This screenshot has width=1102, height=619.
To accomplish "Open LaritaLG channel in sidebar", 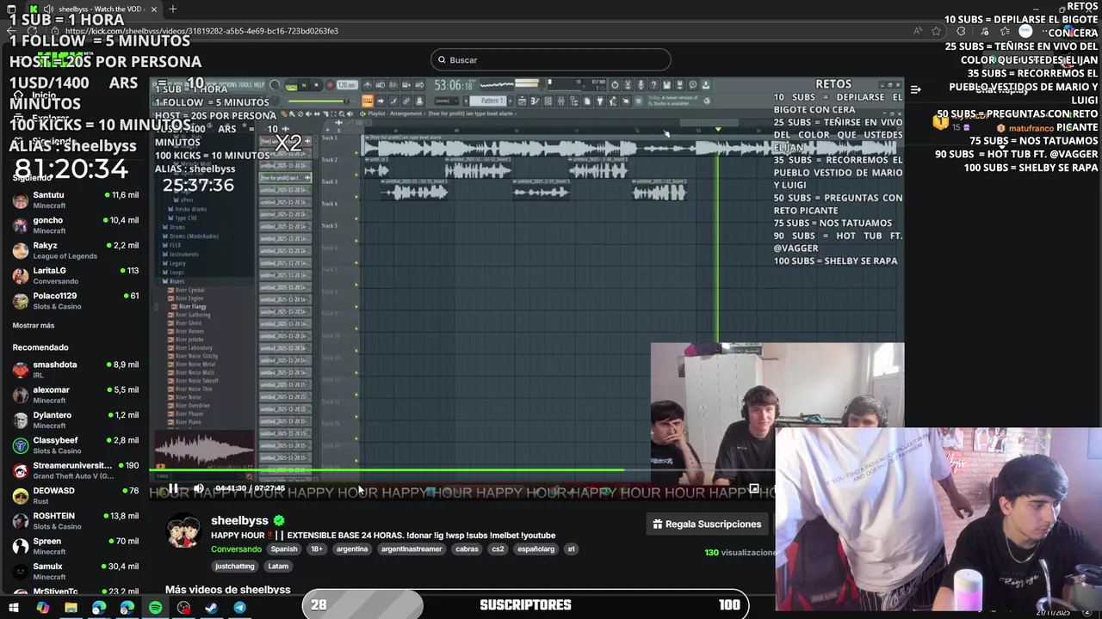I will coord(76,276).
